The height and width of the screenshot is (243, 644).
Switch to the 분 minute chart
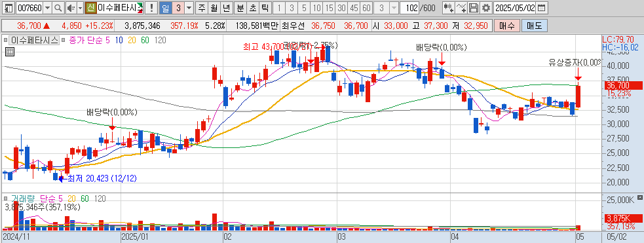click(x=240, y=8)
